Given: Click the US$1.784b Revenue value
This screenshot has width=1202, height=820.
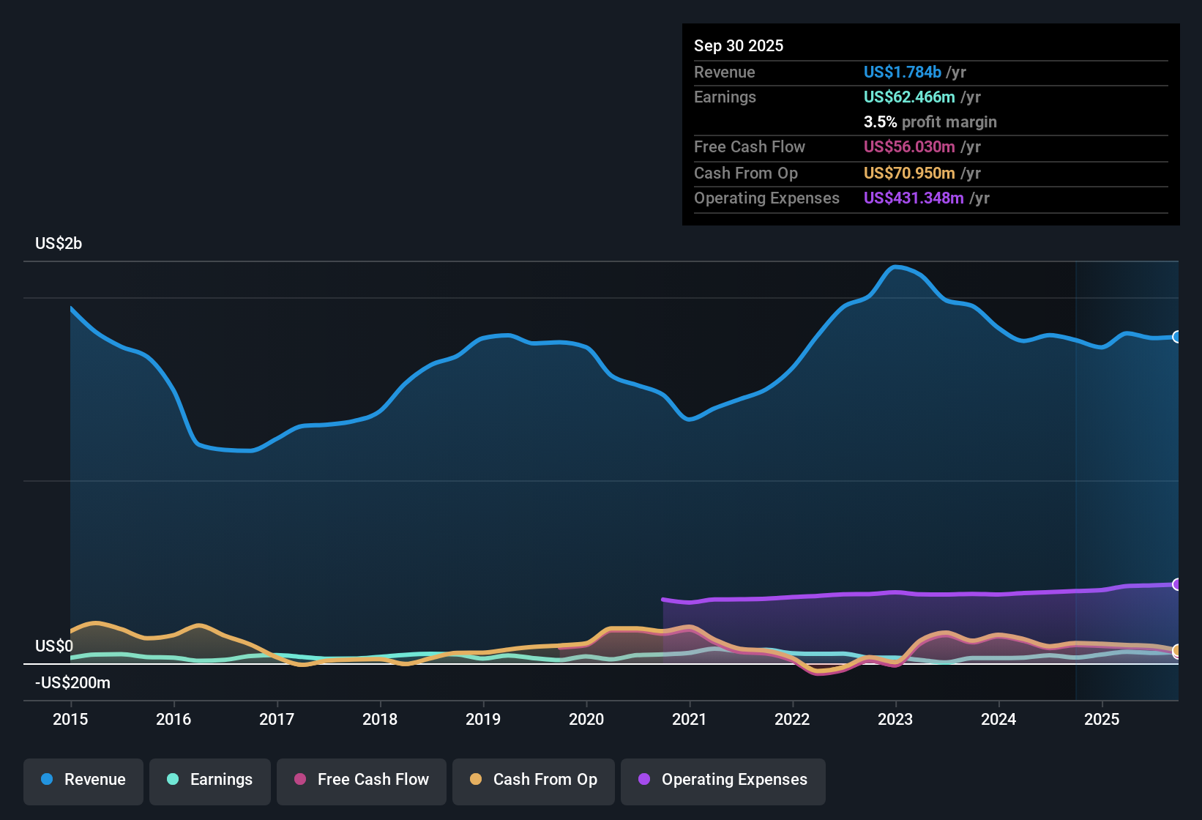Looking at the screenshot, I should pos(902,72).
